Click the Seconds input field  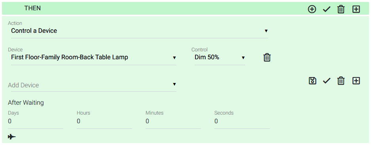(x=242, y=121)
